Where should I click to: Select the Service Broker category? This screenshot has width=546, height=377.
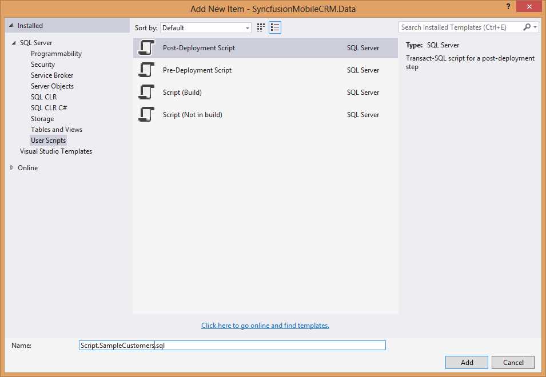coord(52,75)
